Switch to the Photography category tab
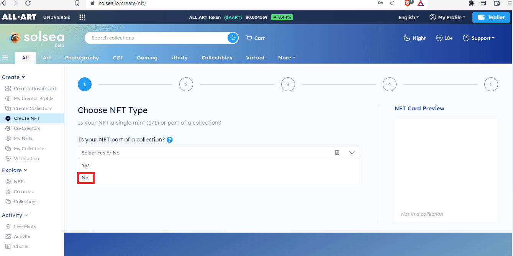Image resolution: width=513 pixels, height=256 pixels. [82, 57]
